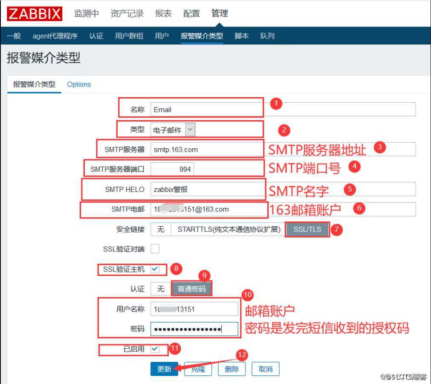
Task: Click the ZABBIX logo
Action: (x=35, y=14)
